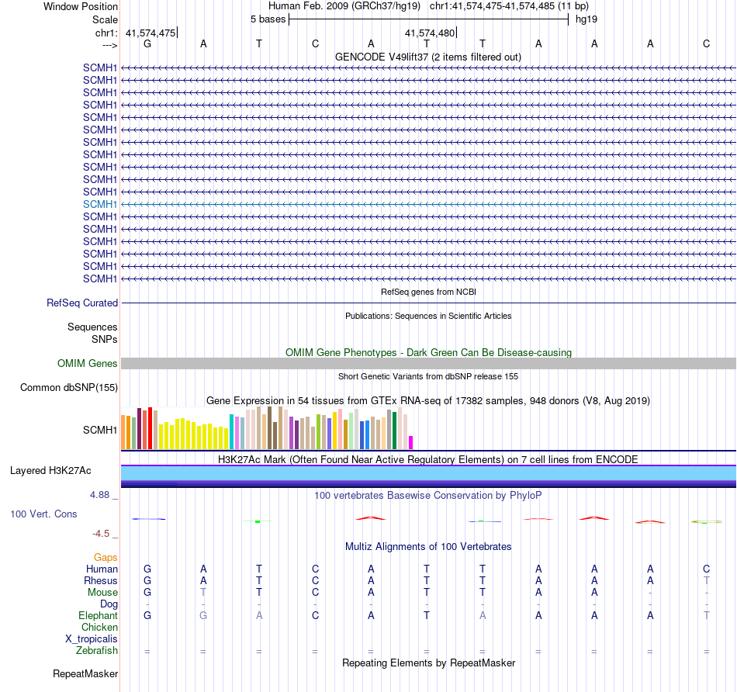The image size is (737, 692).
Task: Click the Scale label
Action: 105,19
